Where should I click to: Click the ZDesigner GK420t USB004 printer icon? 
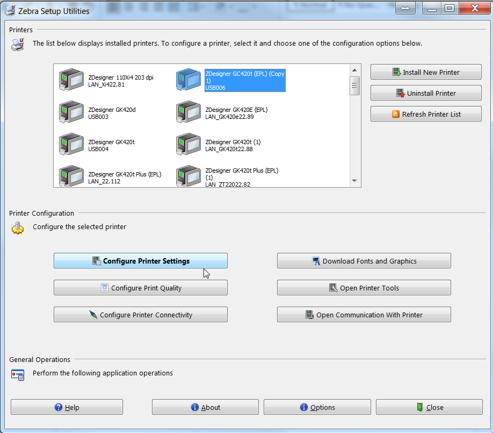pyautogui.click(x=71, y=145)
